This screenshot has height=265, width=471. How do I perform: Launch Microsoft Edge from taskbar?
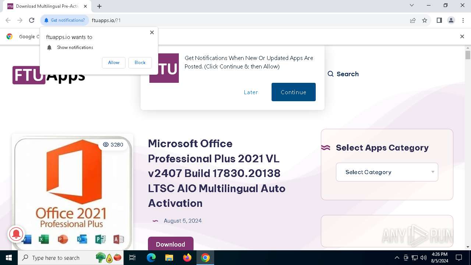[x=151, y=258]
